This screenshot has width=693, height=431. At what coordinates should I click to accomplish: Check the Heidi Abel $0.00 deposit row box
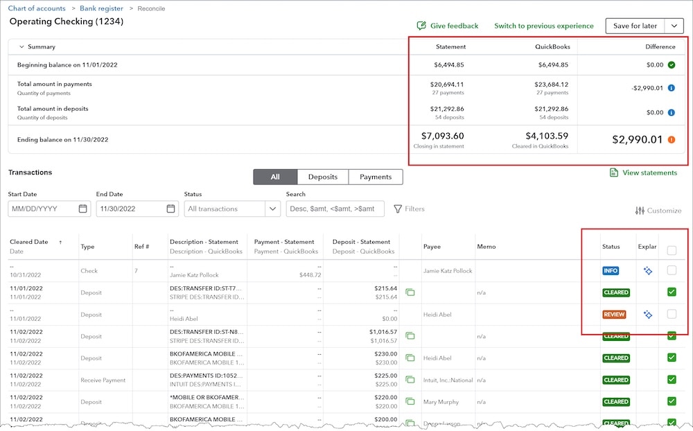[672, 315]
